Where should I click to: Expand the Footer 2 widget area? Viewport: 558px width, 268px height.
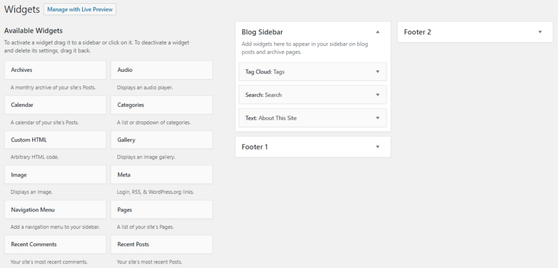[x=540, y=32]
